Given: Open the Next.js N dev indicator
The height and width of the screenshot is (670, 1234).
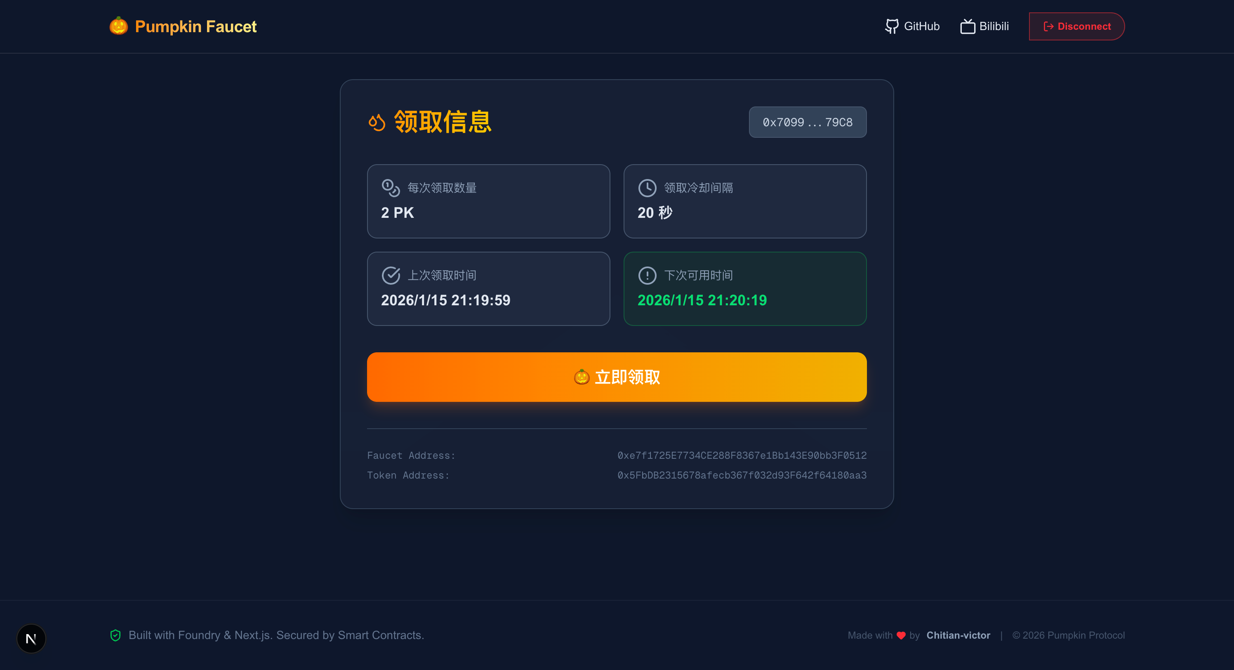Looking at the screenshot, I should coord(31,638).
